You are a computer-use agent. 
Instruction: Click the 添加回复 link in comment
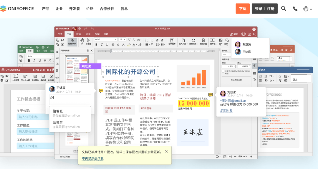tap(226, 110)
